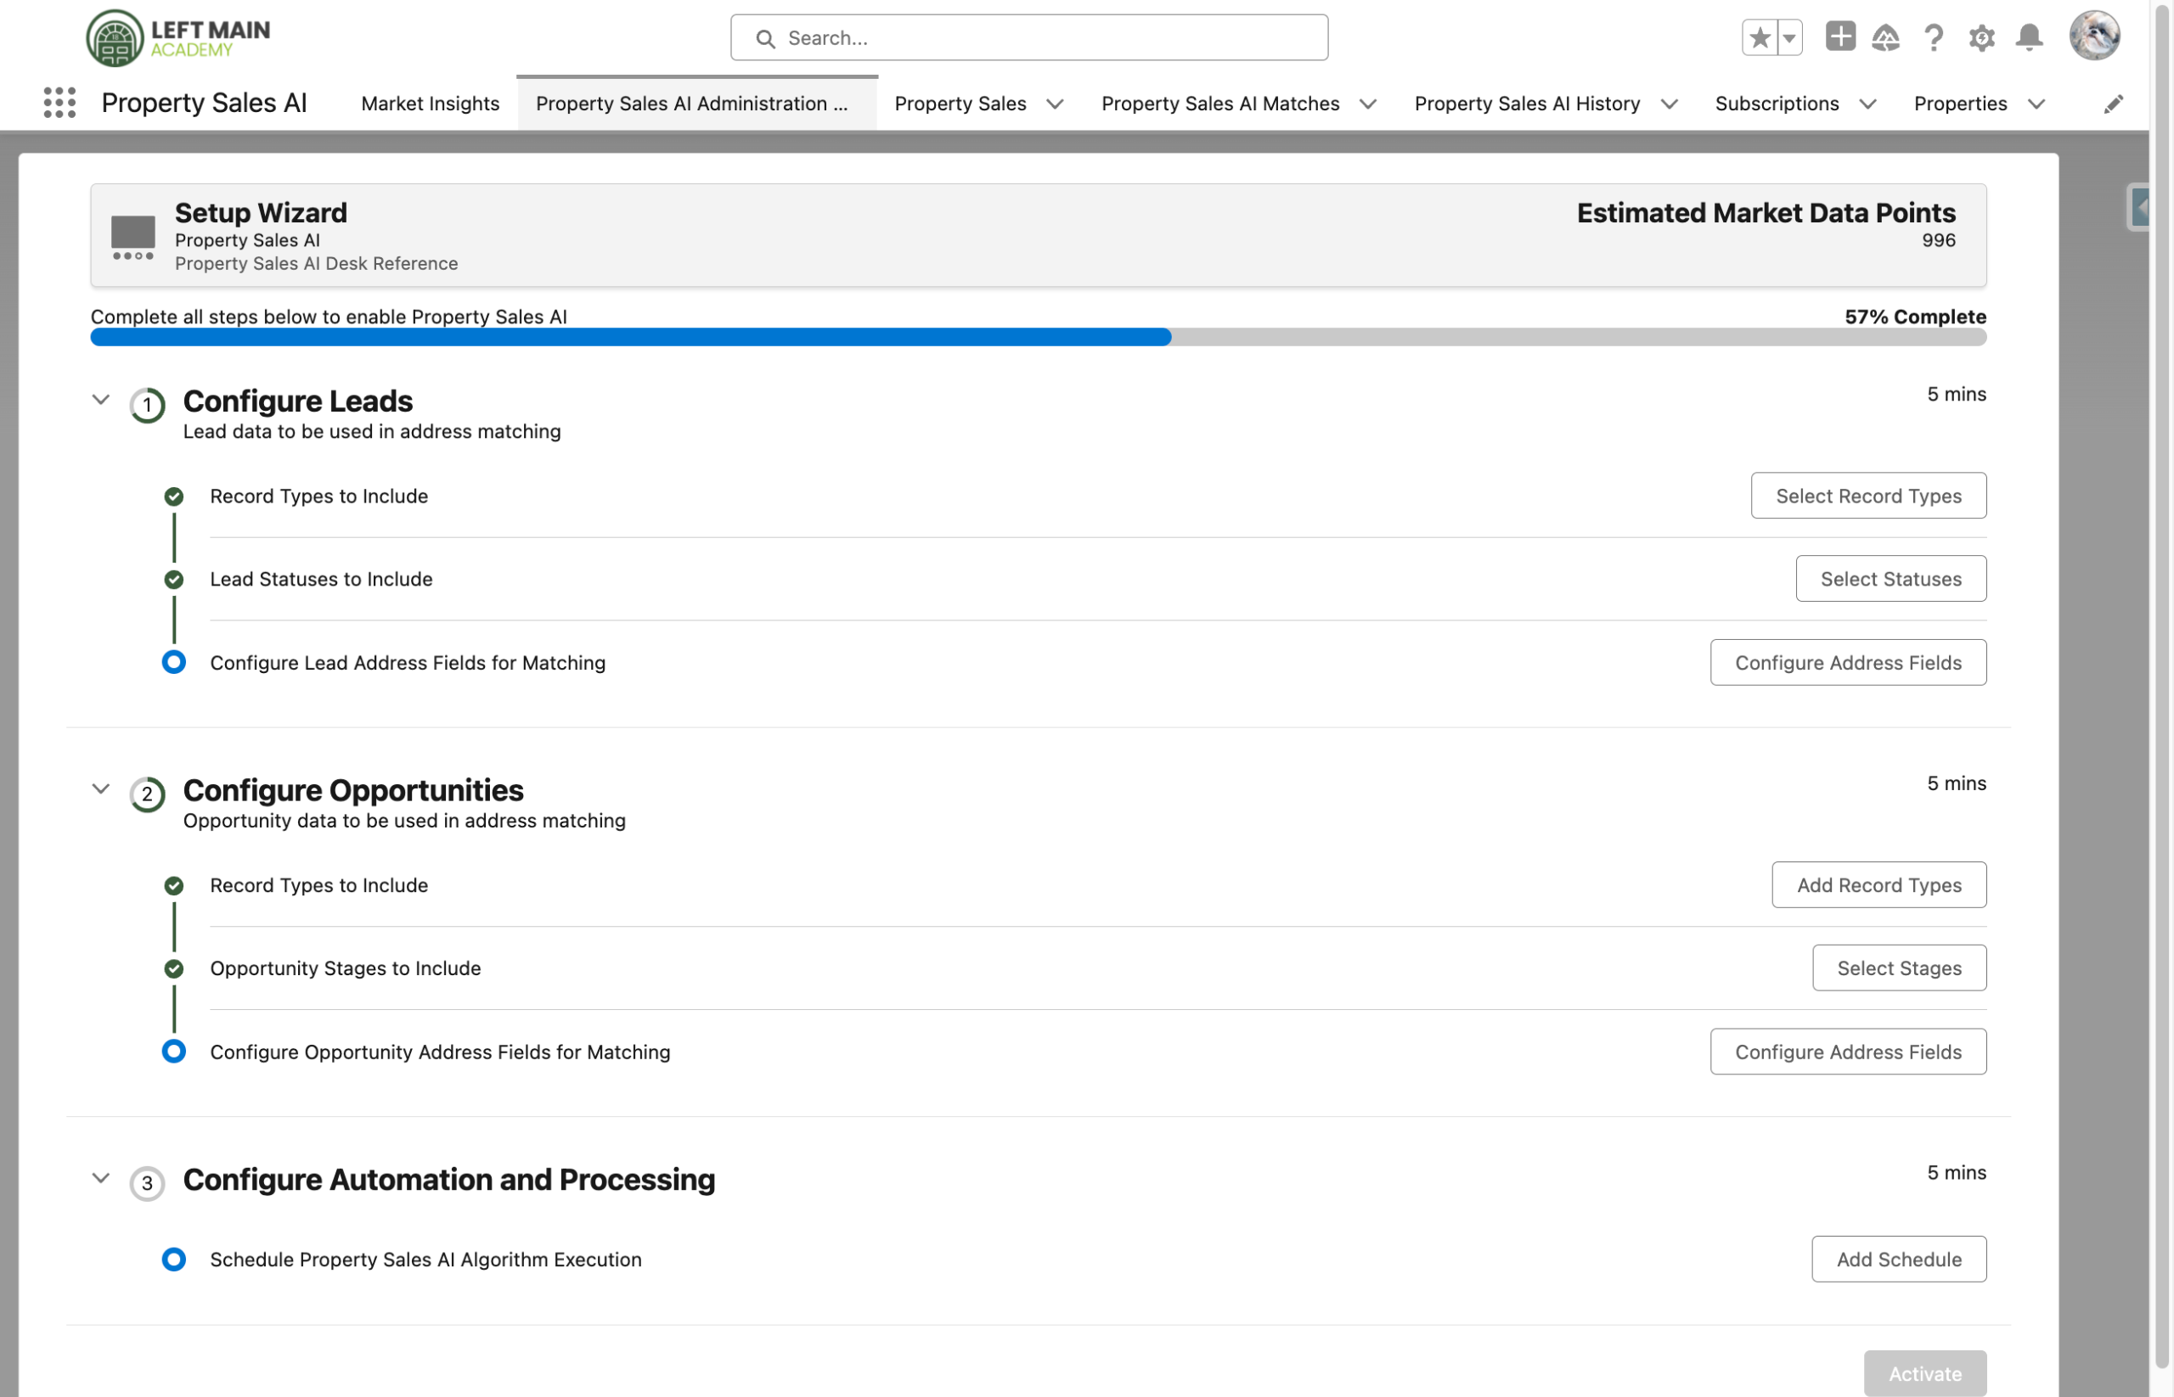Image resolution: width=2174 pixels, height=1397 pixels.
Task: Select the Configure Opportunity Address Fields step circle
Action: [173, 1052]
